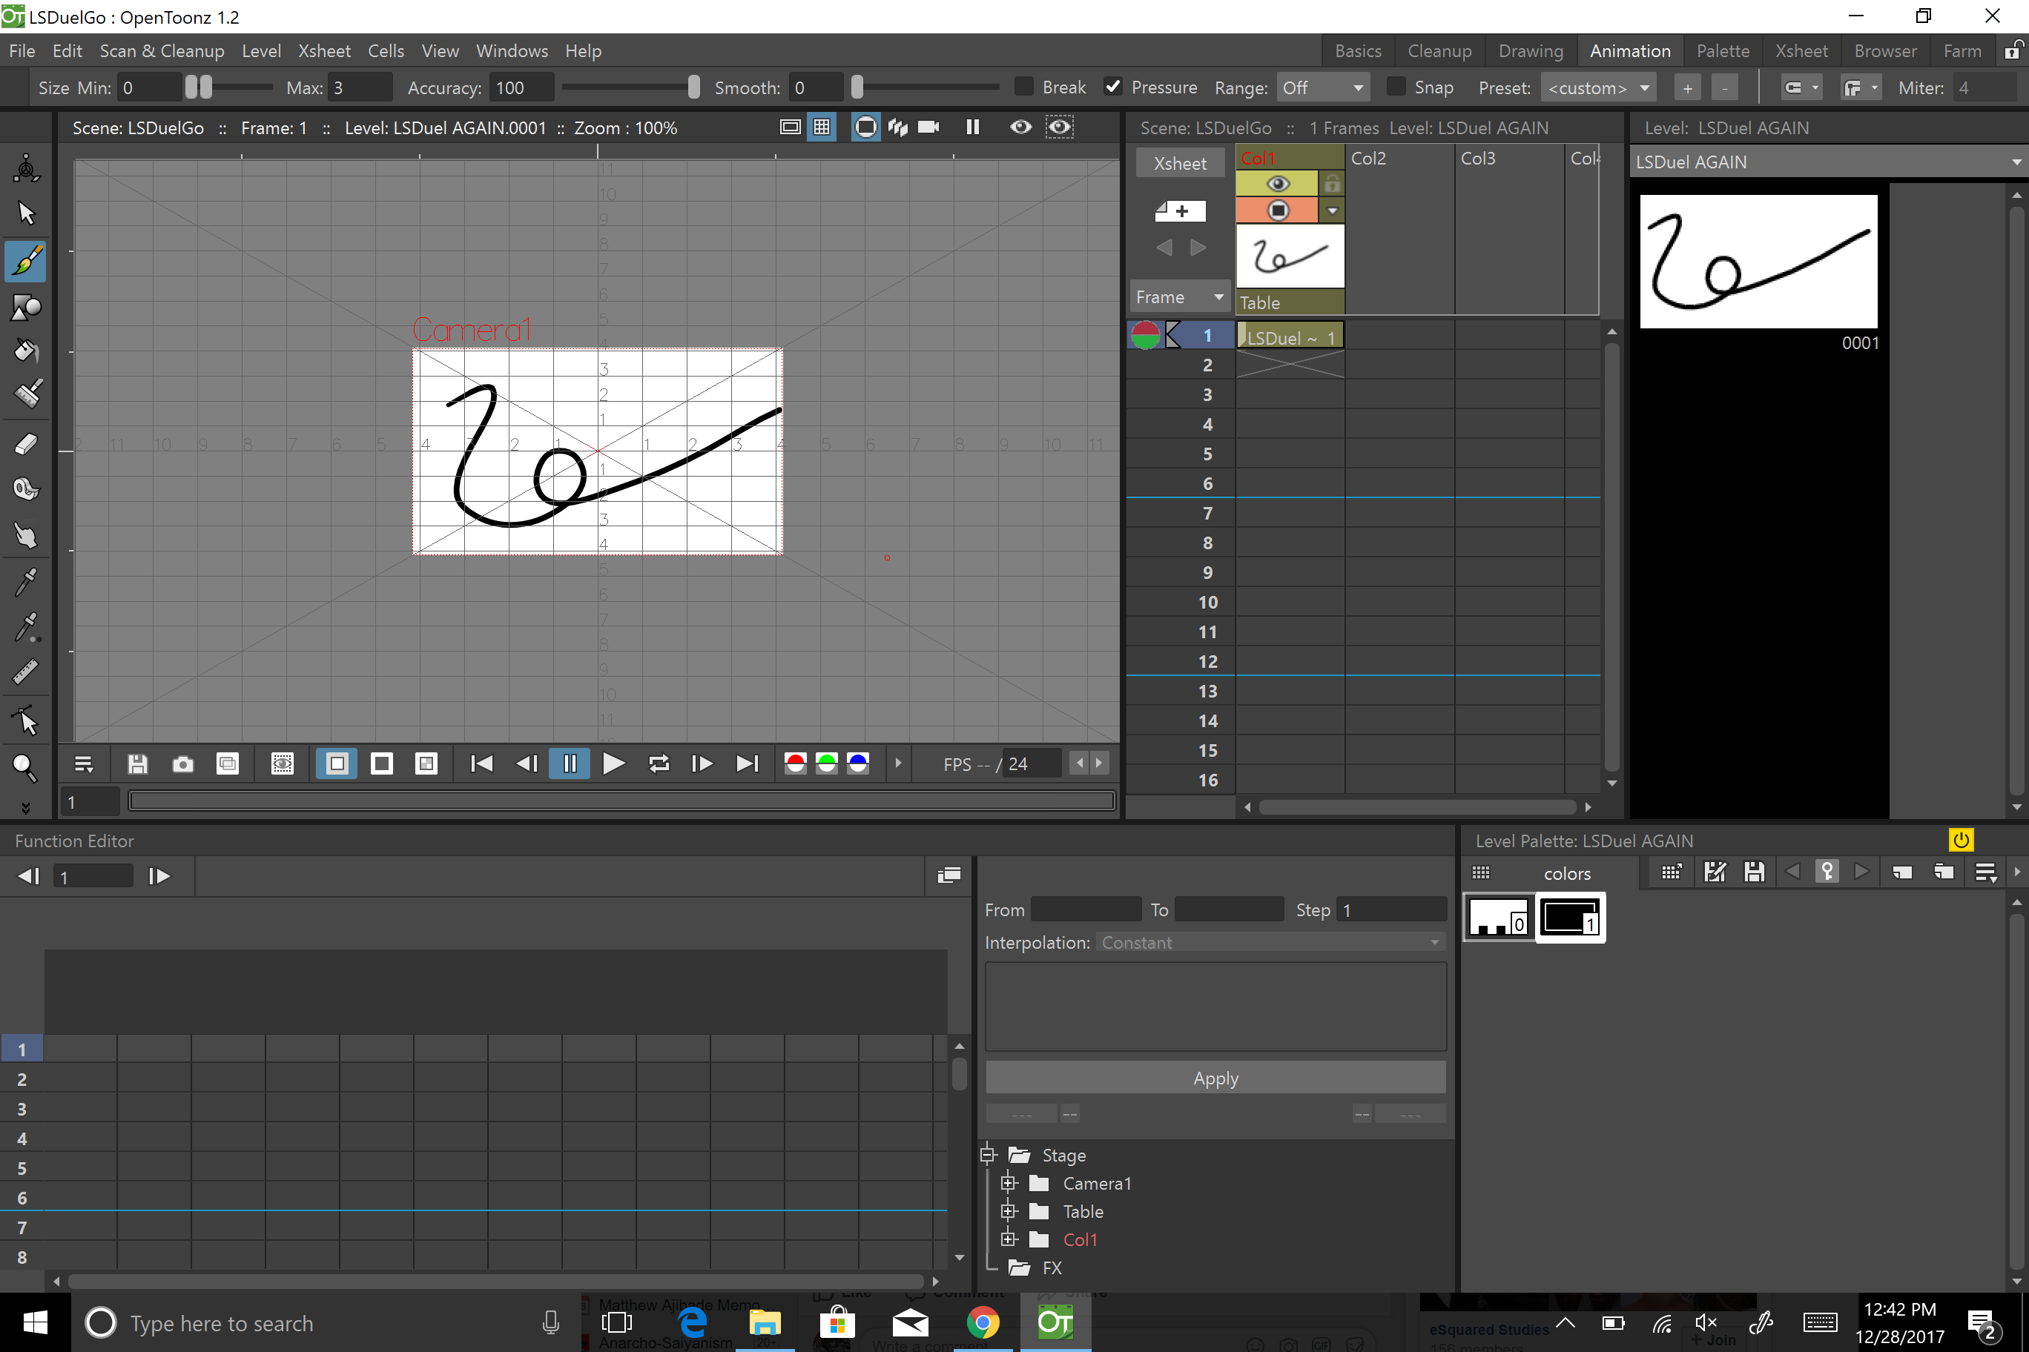This screenshot has height=1352, width=2029.
Task: Open the Windows menu
Action: 511,50
